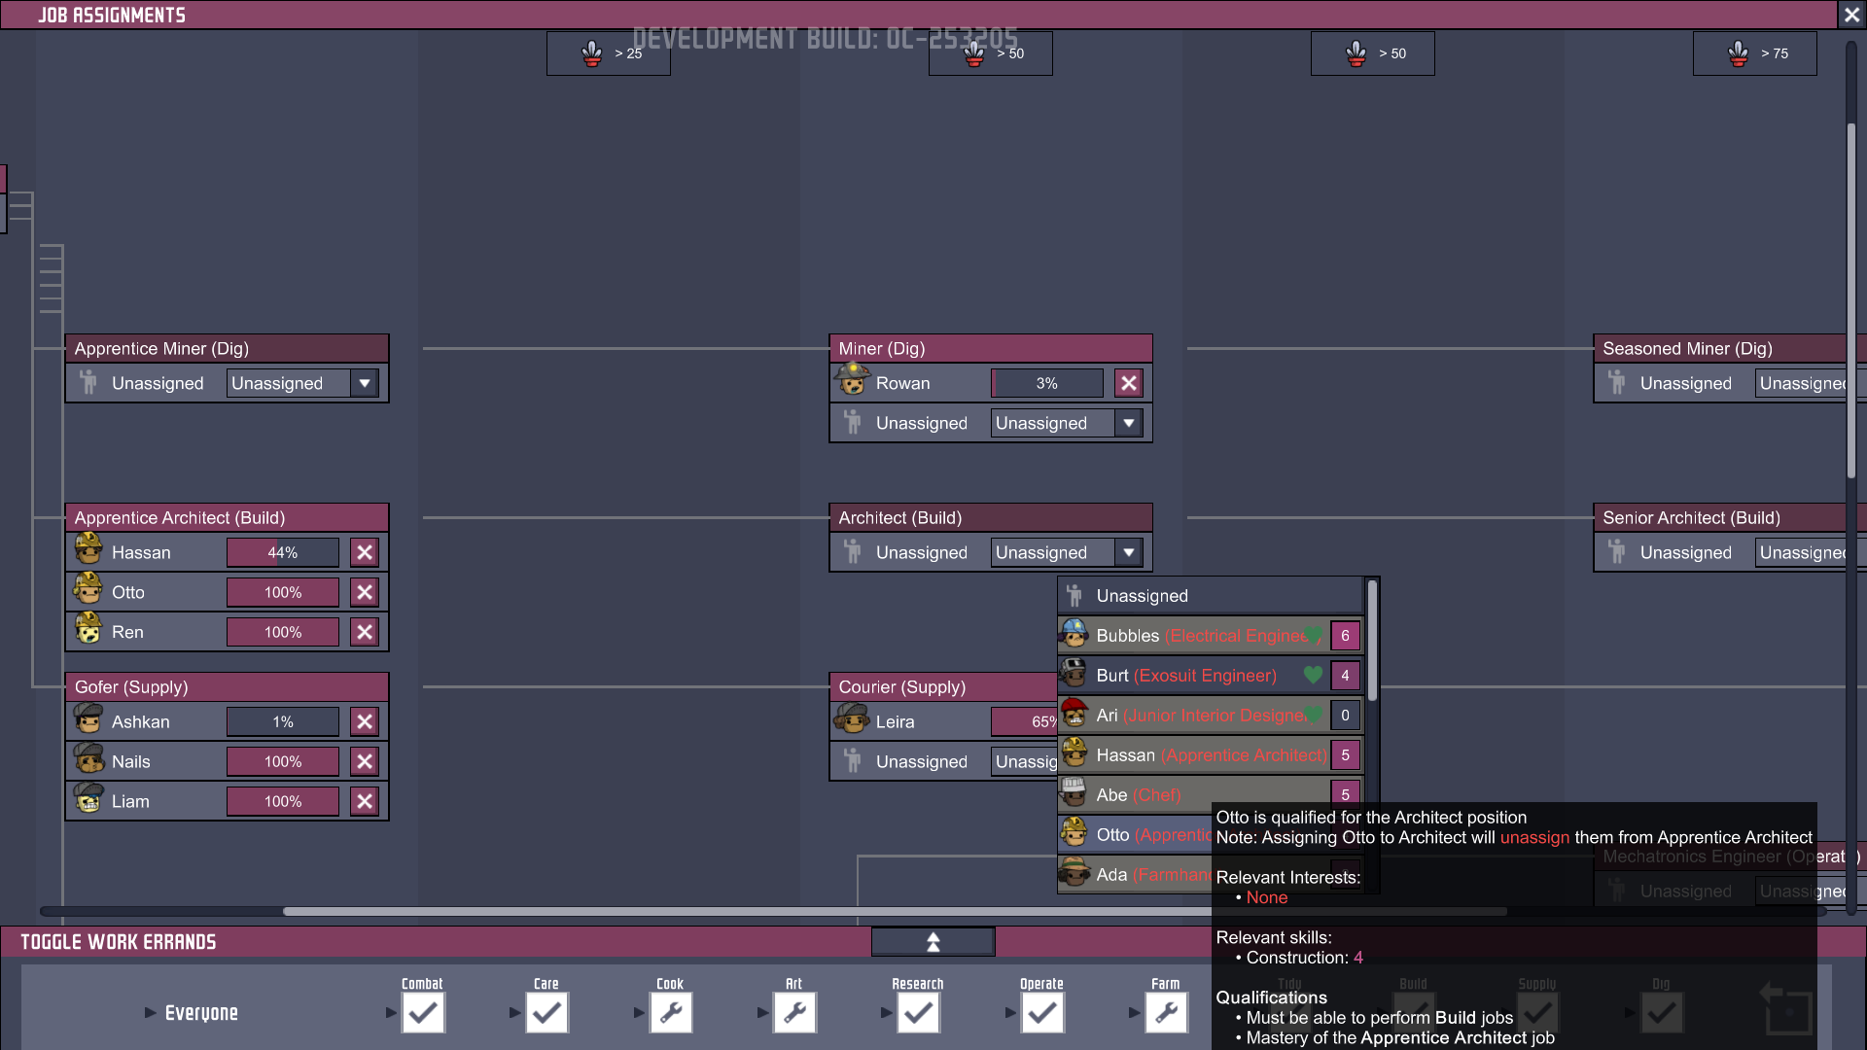
Task: Click Ren's 100% mastery progress bar
Action: click(282, 632)
